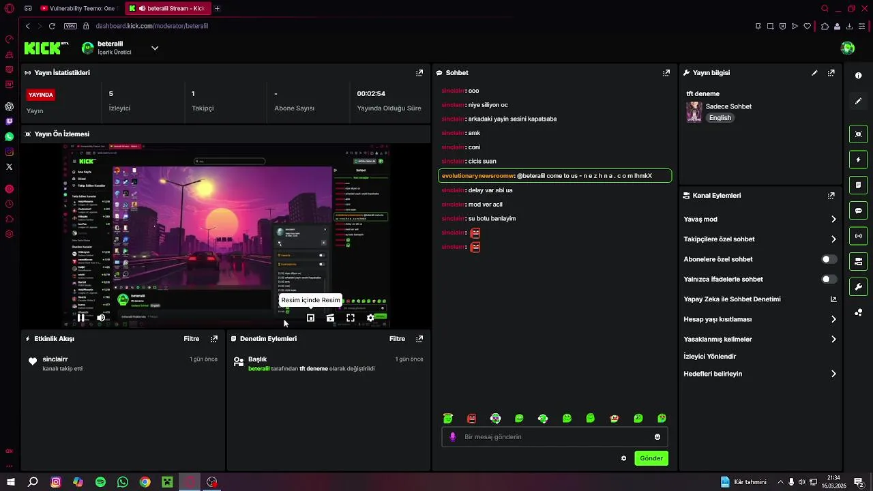Expand Yavaş mod options
Screen dimensions: 873x491
coord(833,220)
